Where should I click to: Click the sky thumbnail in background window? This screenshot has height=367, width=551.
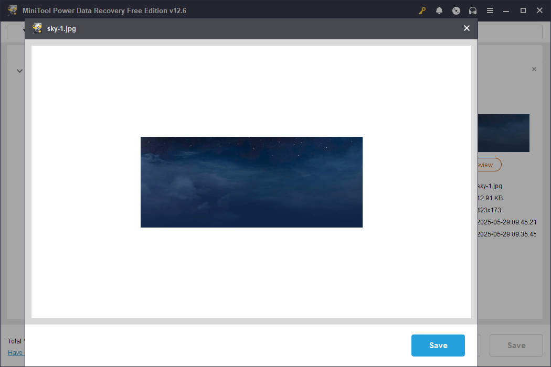pyautogui.click(x=504, y=133)
